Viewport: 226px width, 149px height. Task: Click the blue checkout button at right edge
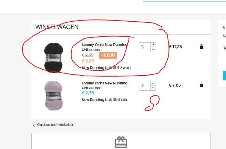point(224,76)
